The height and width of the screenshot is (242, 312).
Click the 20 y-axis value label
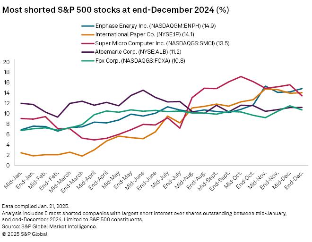pos(6,62)
